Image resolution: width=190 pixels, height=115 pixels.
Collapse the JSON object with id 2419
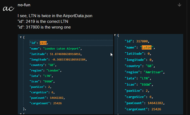21,37
